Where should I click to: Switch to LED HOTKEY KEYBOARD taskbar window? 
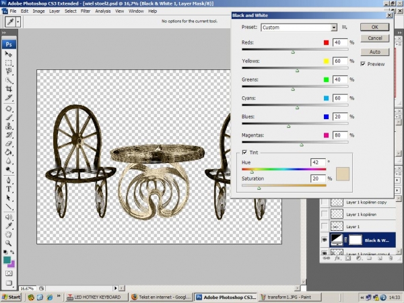(96, 297)
